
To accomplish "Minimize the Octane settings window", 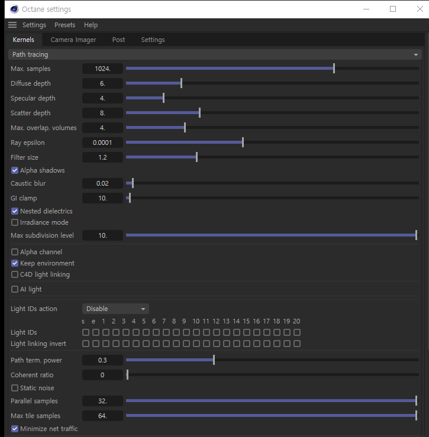I will click(366, 9).
